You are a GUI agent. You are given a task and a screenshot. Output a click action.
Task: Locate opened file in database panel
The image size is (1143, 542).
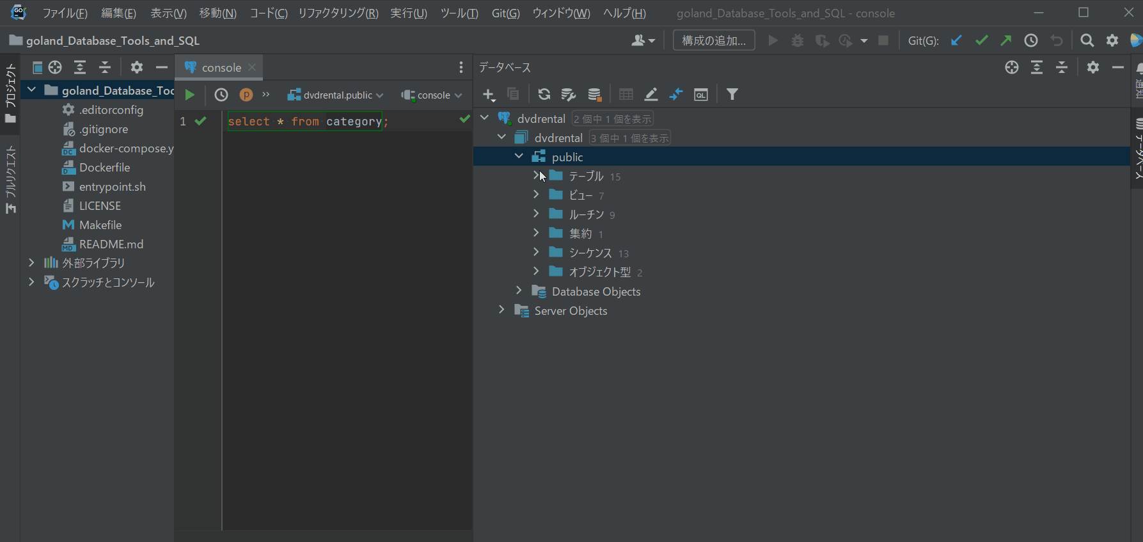(x=1012, y=67)
